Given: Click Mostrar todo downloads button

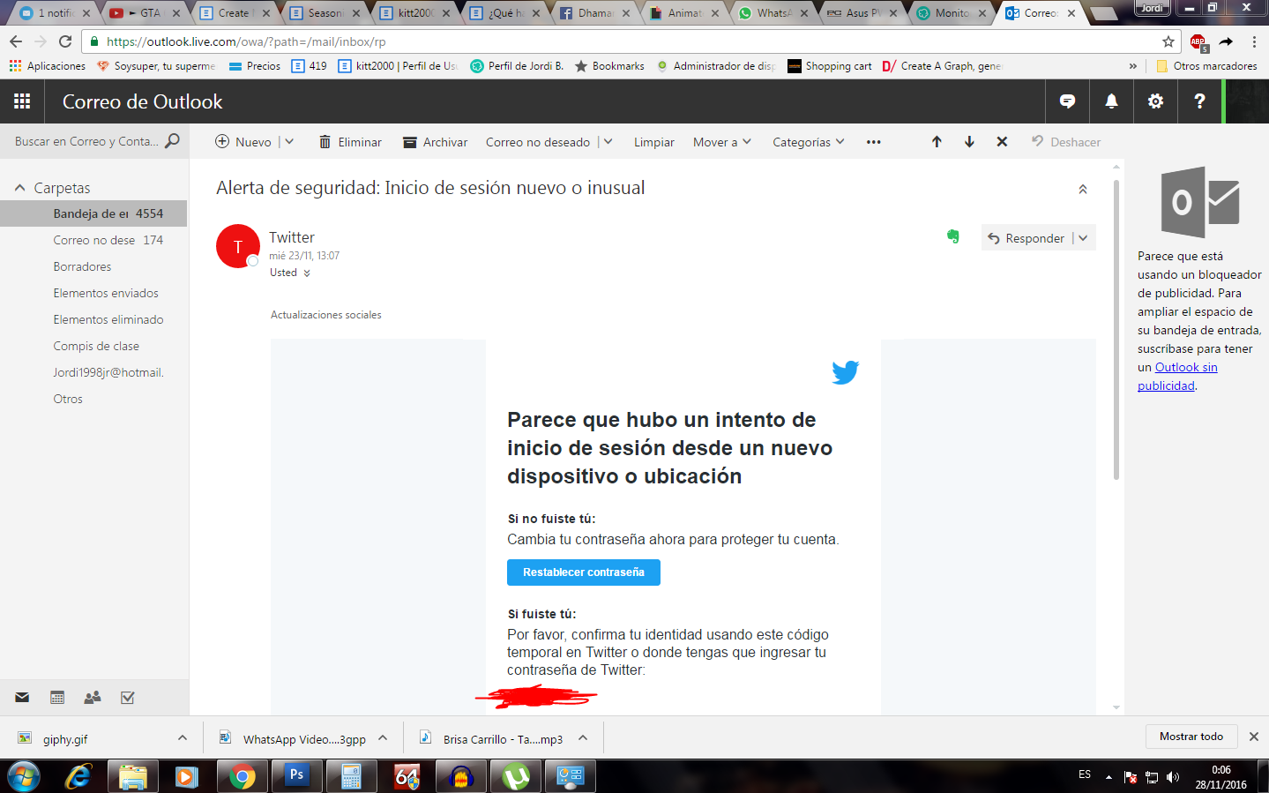Looking at the screenshot, I should pyautogui.click(x=1191, y=737).
